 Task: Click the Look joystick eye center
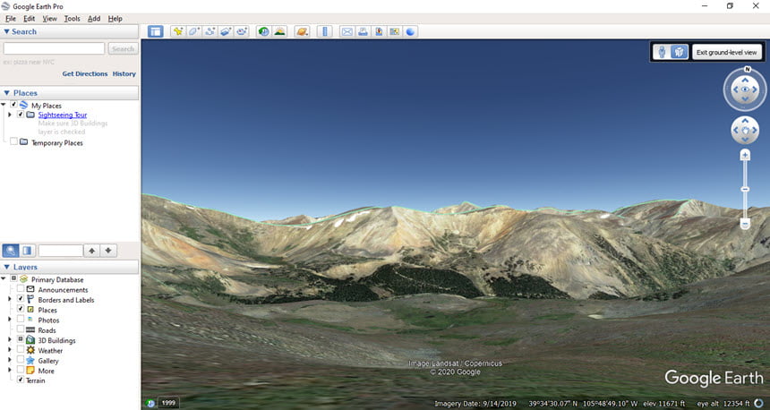point(745,90)
